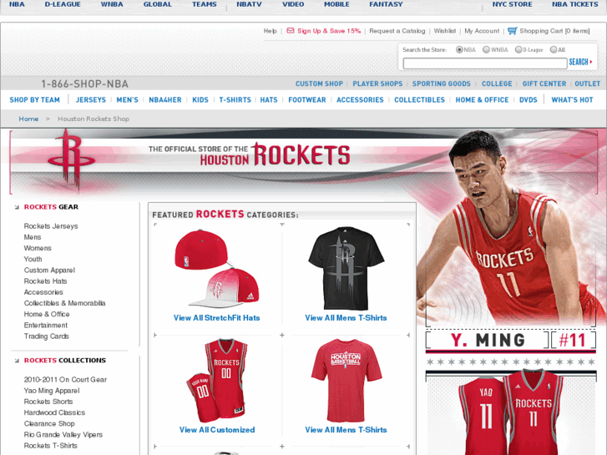Open Yao Ming Apparel collection link
The width and height of the screenshot is (607, 455).
(52, 391)
